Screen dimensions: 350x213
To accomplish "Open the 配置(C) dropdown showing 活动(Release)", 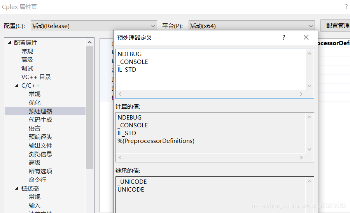I will (94, 26).
